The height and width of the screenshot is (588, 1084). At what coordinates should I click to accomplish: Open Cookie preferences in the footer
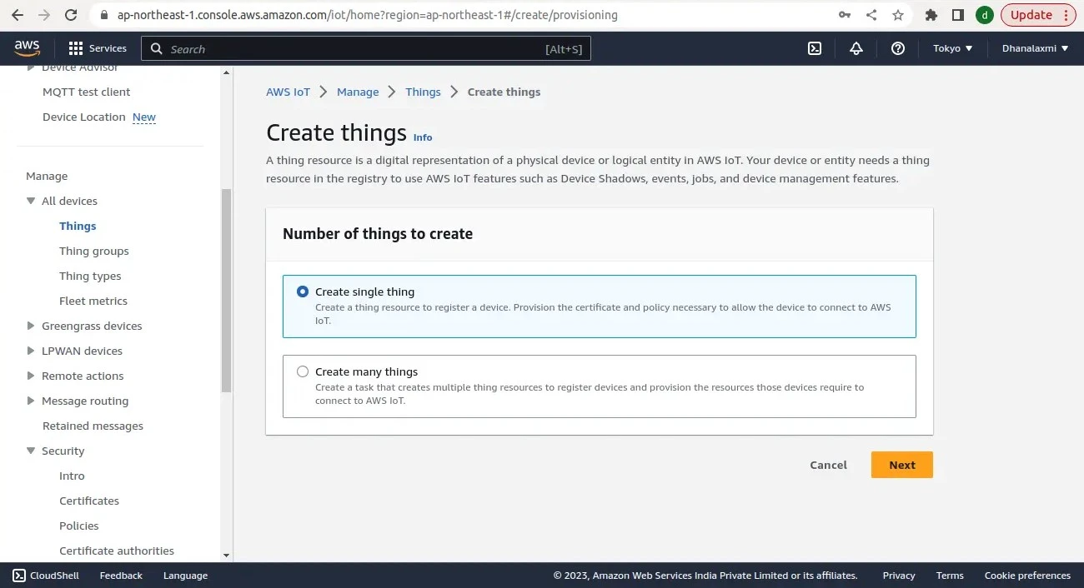[x=1027, y=575]
